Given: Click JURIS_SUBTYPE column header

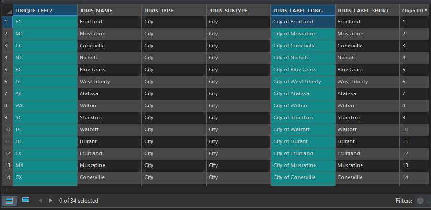Looking at the screenshot, I should [x=238, y=10].
